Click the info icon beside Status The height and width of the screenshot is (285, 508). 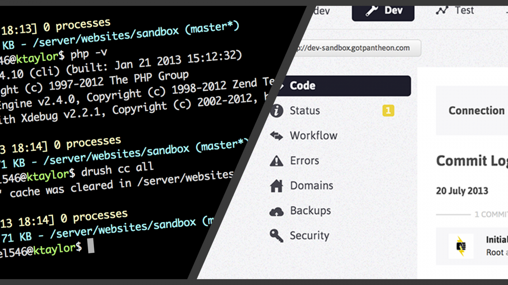coord(276,111)
